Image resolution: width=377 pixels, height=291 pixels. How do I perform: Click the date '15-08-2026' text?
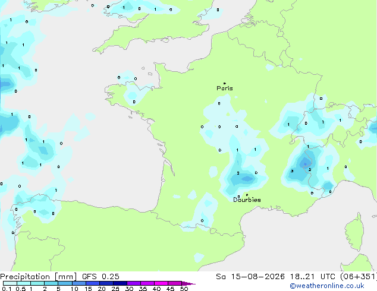257,277
